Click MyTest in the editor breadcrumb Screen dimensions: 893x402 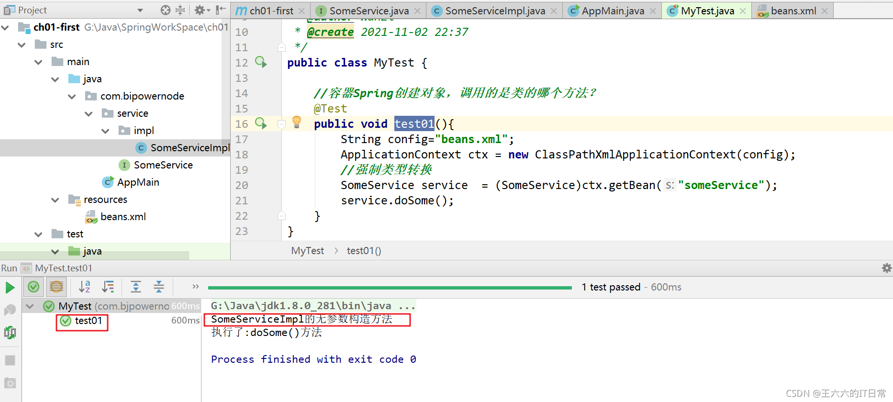point(307,251)
